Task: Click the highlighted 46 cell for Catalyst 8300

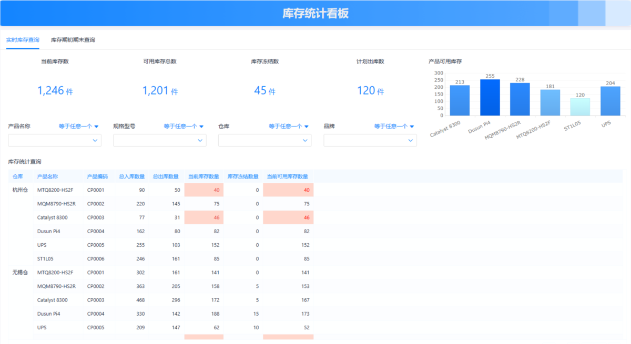Action: click(204, 217)
